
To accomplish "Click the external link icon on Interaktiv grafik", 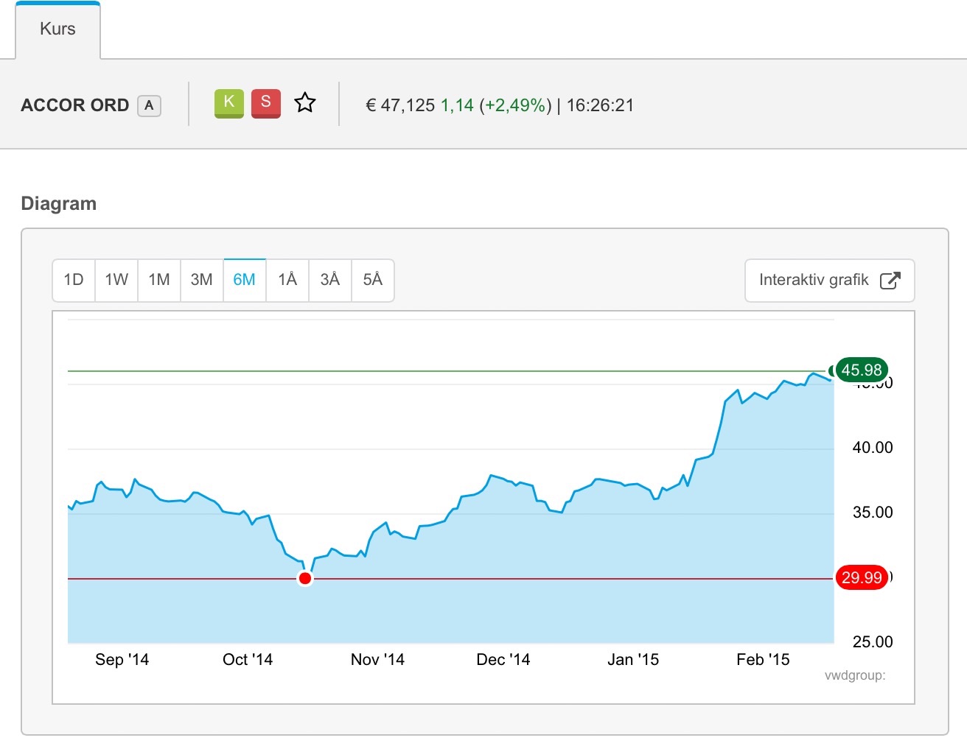I will tap(890, 281).
